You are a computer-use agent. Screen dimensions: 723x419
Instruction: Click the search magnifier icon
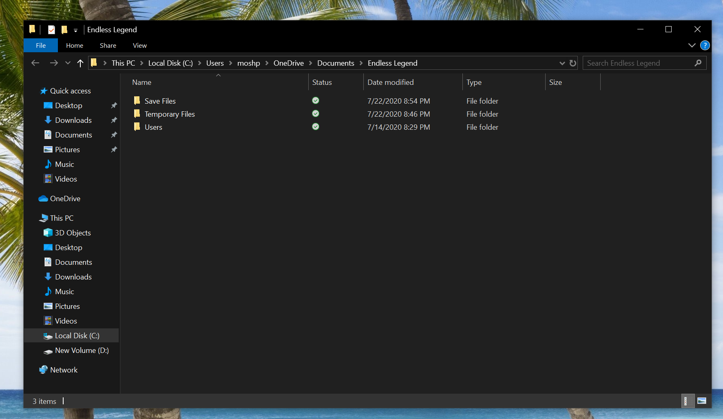click(698, 63)
